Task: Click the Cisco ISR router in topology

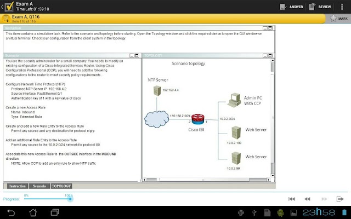Action: pos(198,119)
